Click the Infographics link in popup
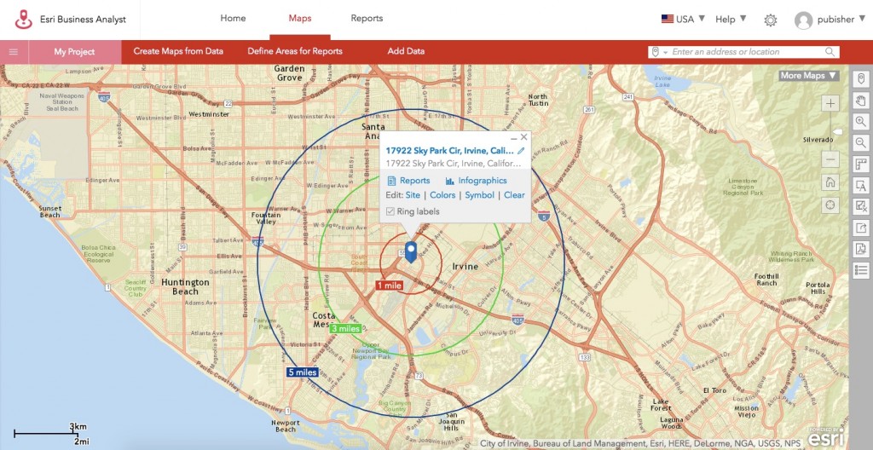This screenshot has width=873, height=450. click(483, 181)
